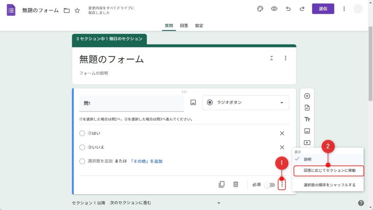Add question using plus circle icon

point(307,96)
